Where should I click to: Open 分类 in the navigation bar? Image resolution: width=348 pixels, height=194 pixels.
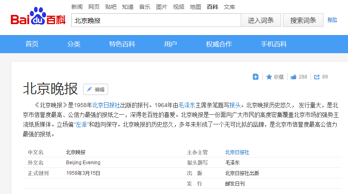tap(74, 44)
